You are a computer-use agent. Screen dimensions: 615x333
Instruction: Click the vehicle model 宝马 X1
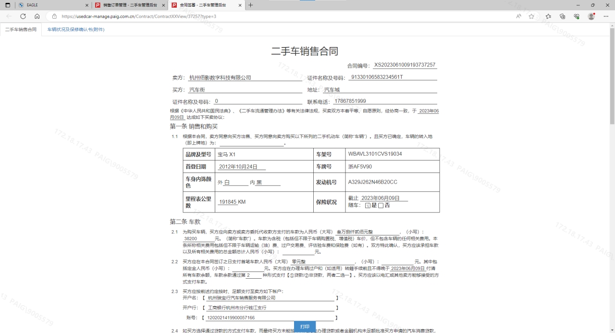226,154
